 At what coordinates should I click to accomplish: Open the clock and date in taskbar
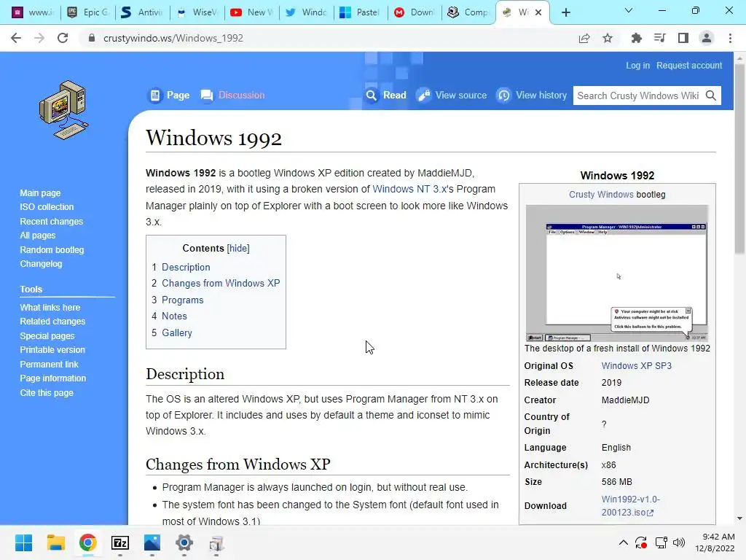pyautogui.click(x=715, y=542)
